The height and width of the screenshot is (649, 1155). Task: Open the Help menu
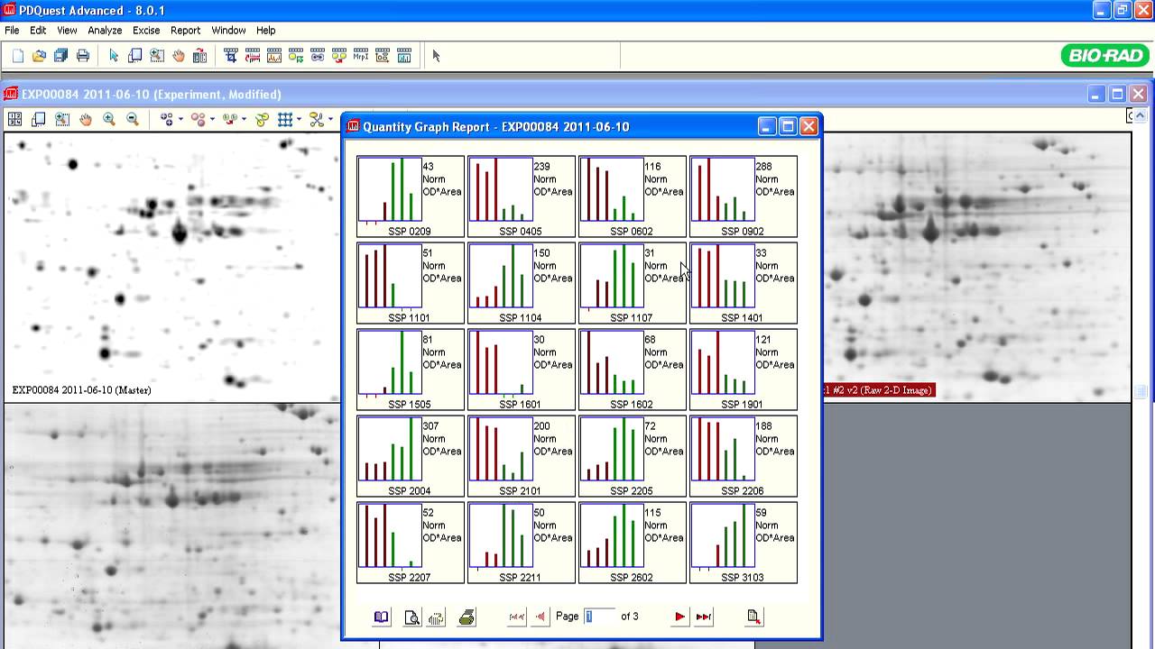click(265, 30)
